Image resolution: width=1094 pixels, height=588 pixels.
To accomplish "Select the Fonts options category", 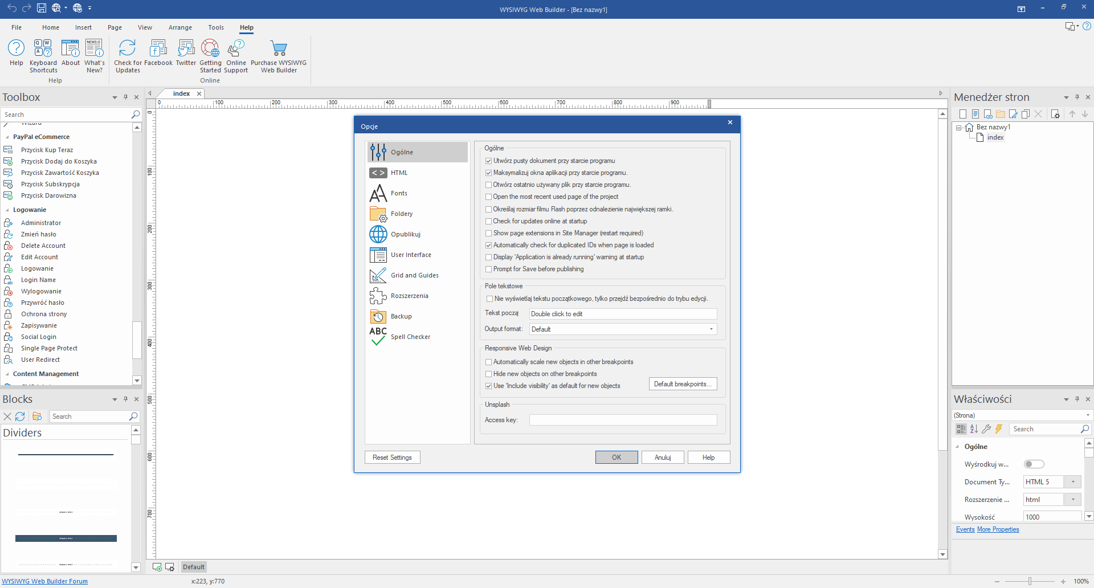I will (418, 193).
